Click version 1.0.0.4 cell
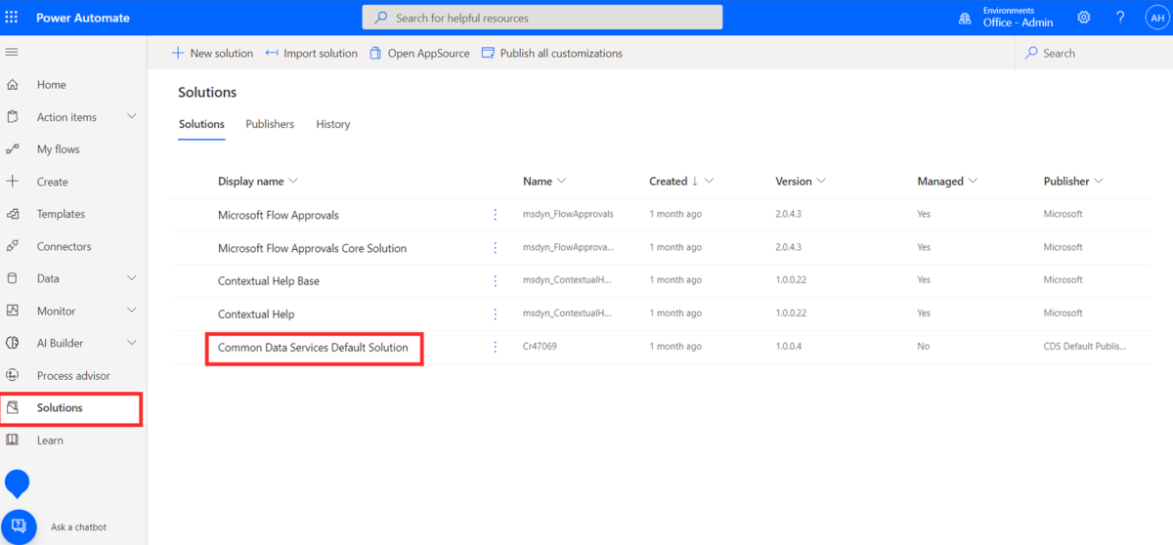 coord(789,347)
